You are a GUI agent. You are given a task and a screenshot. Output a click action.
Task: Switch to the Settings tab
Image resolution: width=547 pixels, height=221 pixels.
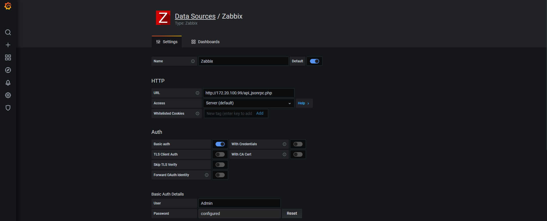[x=167, y=42]
